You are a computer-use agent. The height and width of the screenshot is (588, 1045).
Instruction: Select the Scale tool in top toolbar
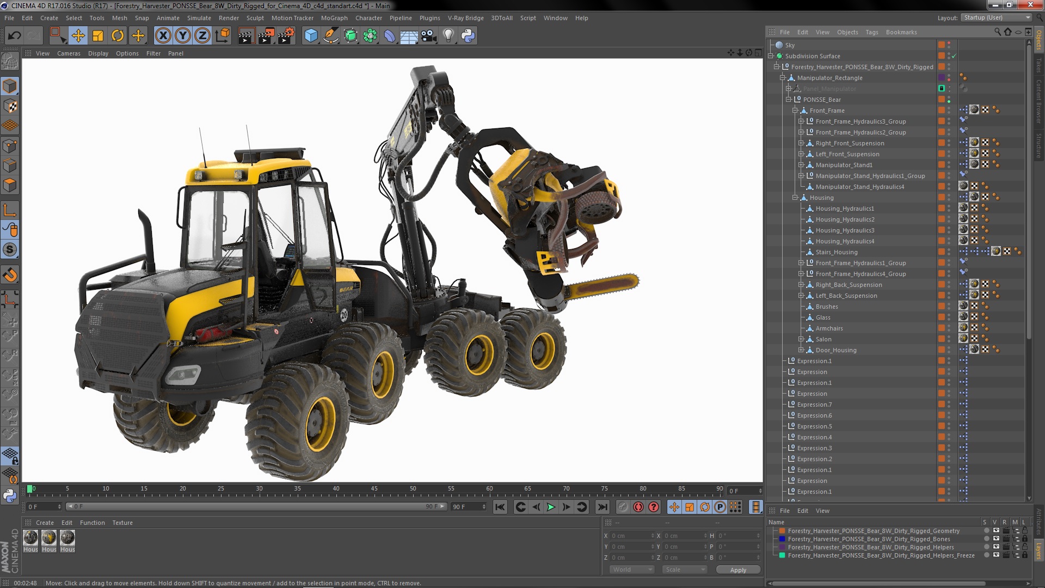click(98, 36)
